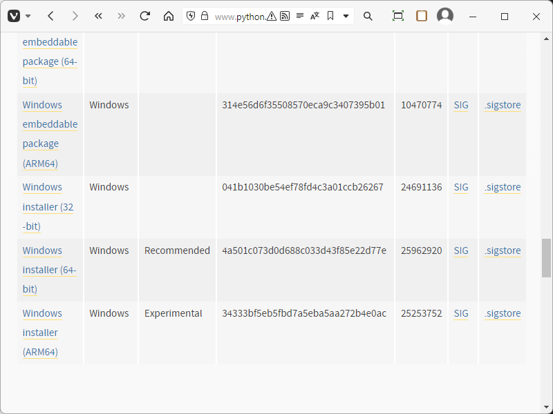This screenshot has width=553, height=414.
Task: Download Windows installer (32-bit)
Action: coord(48,206)
